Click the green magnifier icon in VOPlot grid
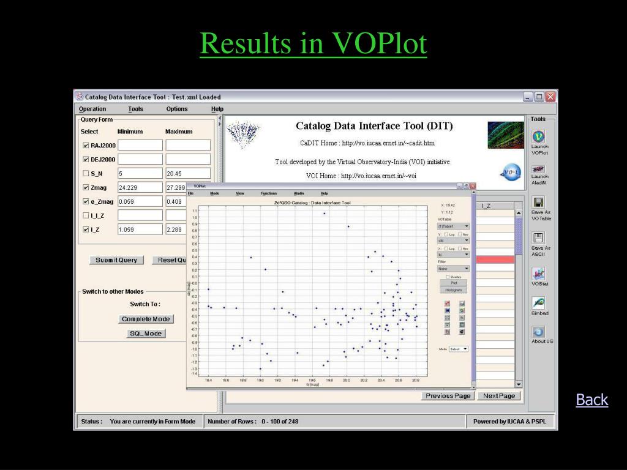 [462, 310]
